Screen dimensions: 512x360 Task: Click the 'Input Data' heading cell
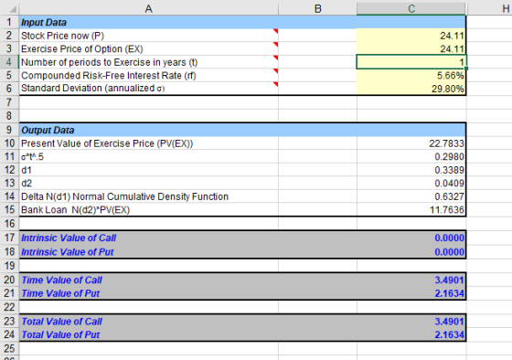click(x=148, y=22)
